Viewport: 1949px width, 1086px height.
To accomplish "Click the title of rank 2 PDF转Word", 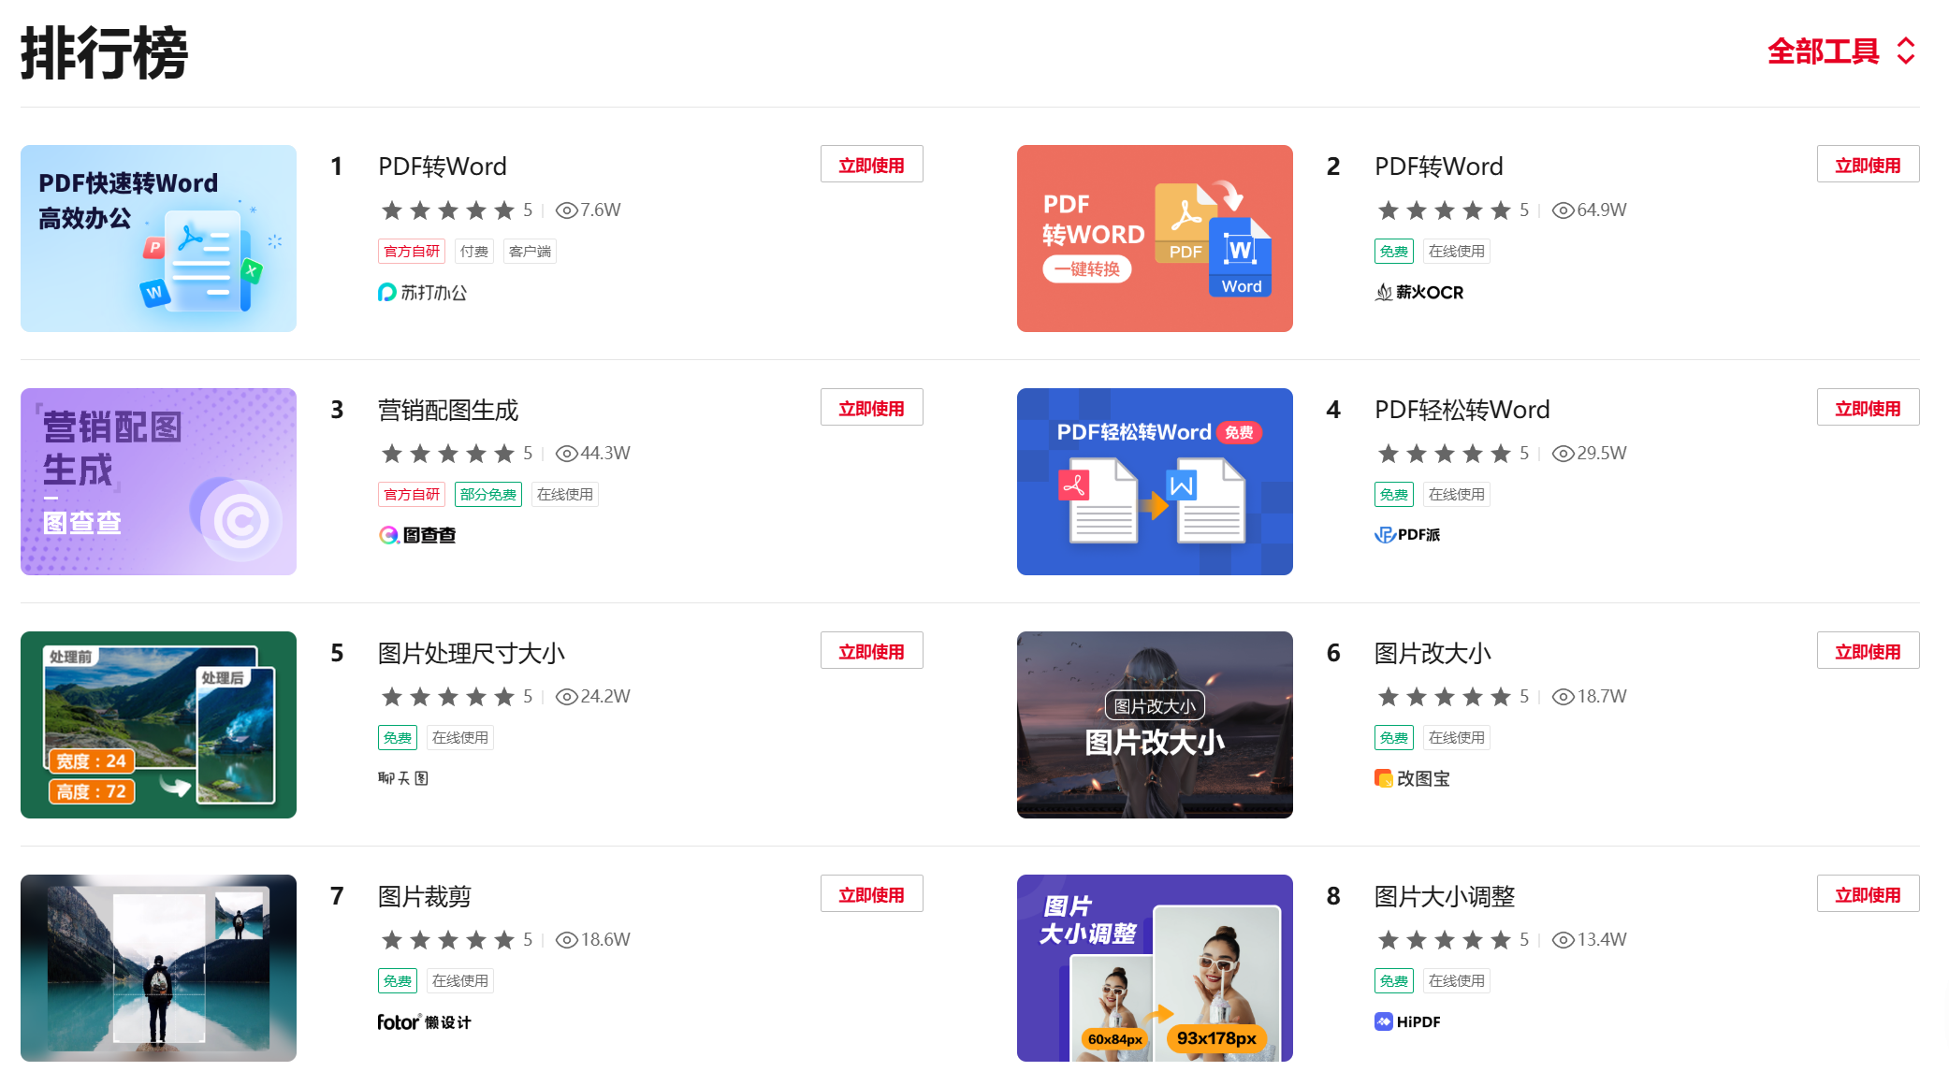I will click(x=1438, y=167).
